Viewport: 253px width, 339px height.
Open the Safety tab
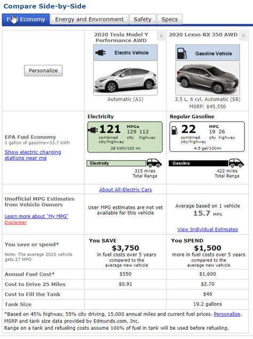click(x=143, y=19)
